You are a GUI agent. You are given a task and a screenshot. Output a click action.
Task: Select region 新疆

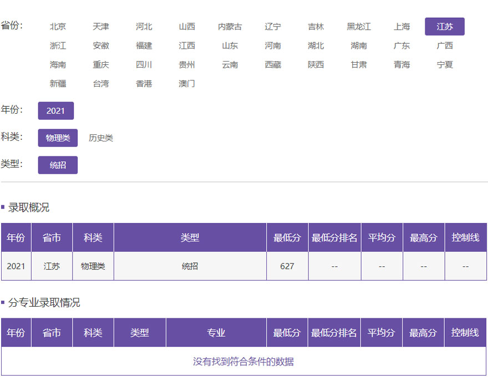click(x=58, y=83)
